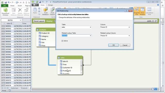Image resolution: width=165 pixels, height=93 pixels.
Task: Toggle the Display checkbox in layout bar
Action: click(x=55, y=21)
